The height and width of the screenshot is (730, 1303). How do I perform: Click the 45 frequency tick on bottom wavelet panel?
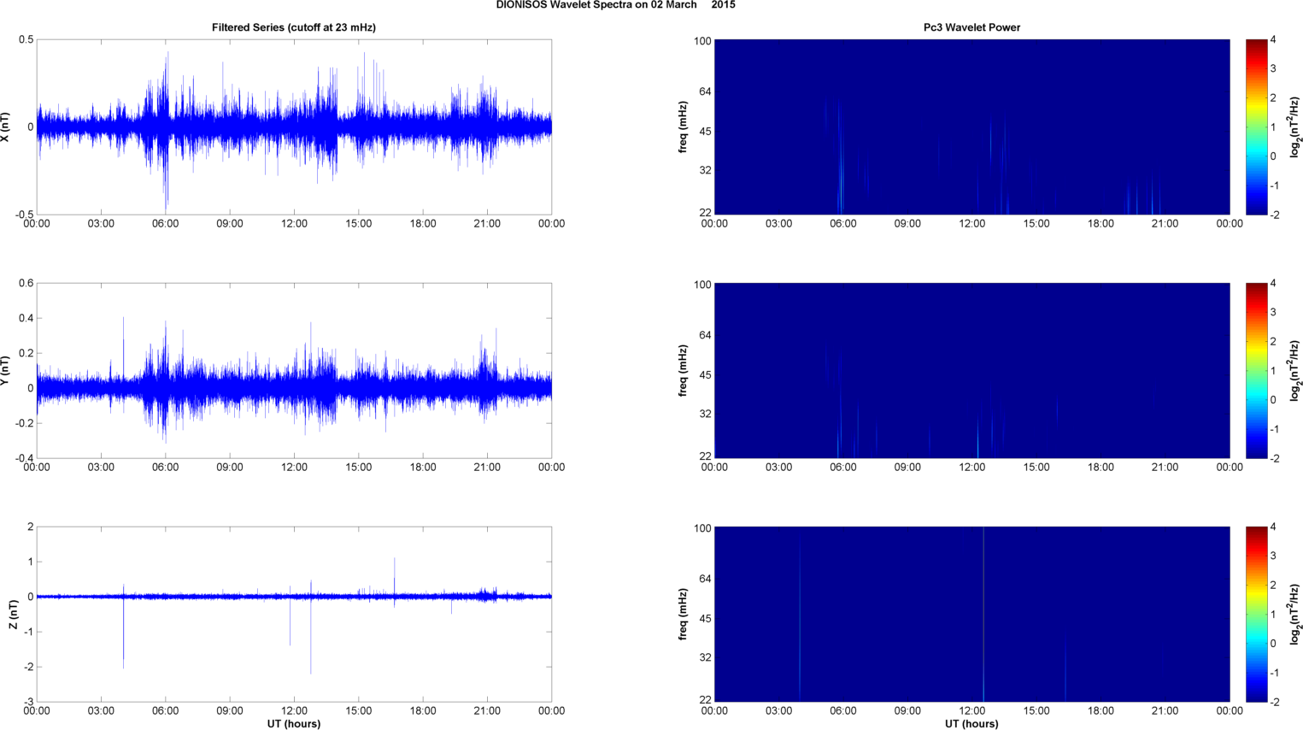[705, 619]
